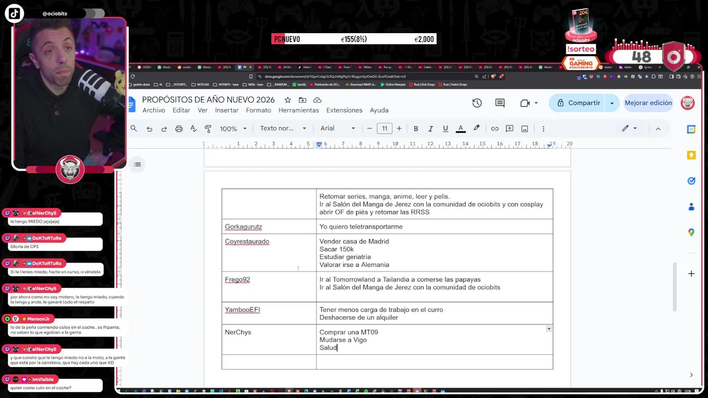The height and width of the screenshot is (398, 708).
Task: Open the Archivo menu
Action: click(154, 111)
